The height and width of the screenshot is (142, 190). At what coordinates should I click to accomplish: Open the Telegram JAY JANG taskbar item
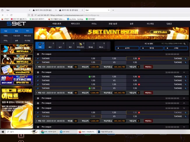pos(65,132)
